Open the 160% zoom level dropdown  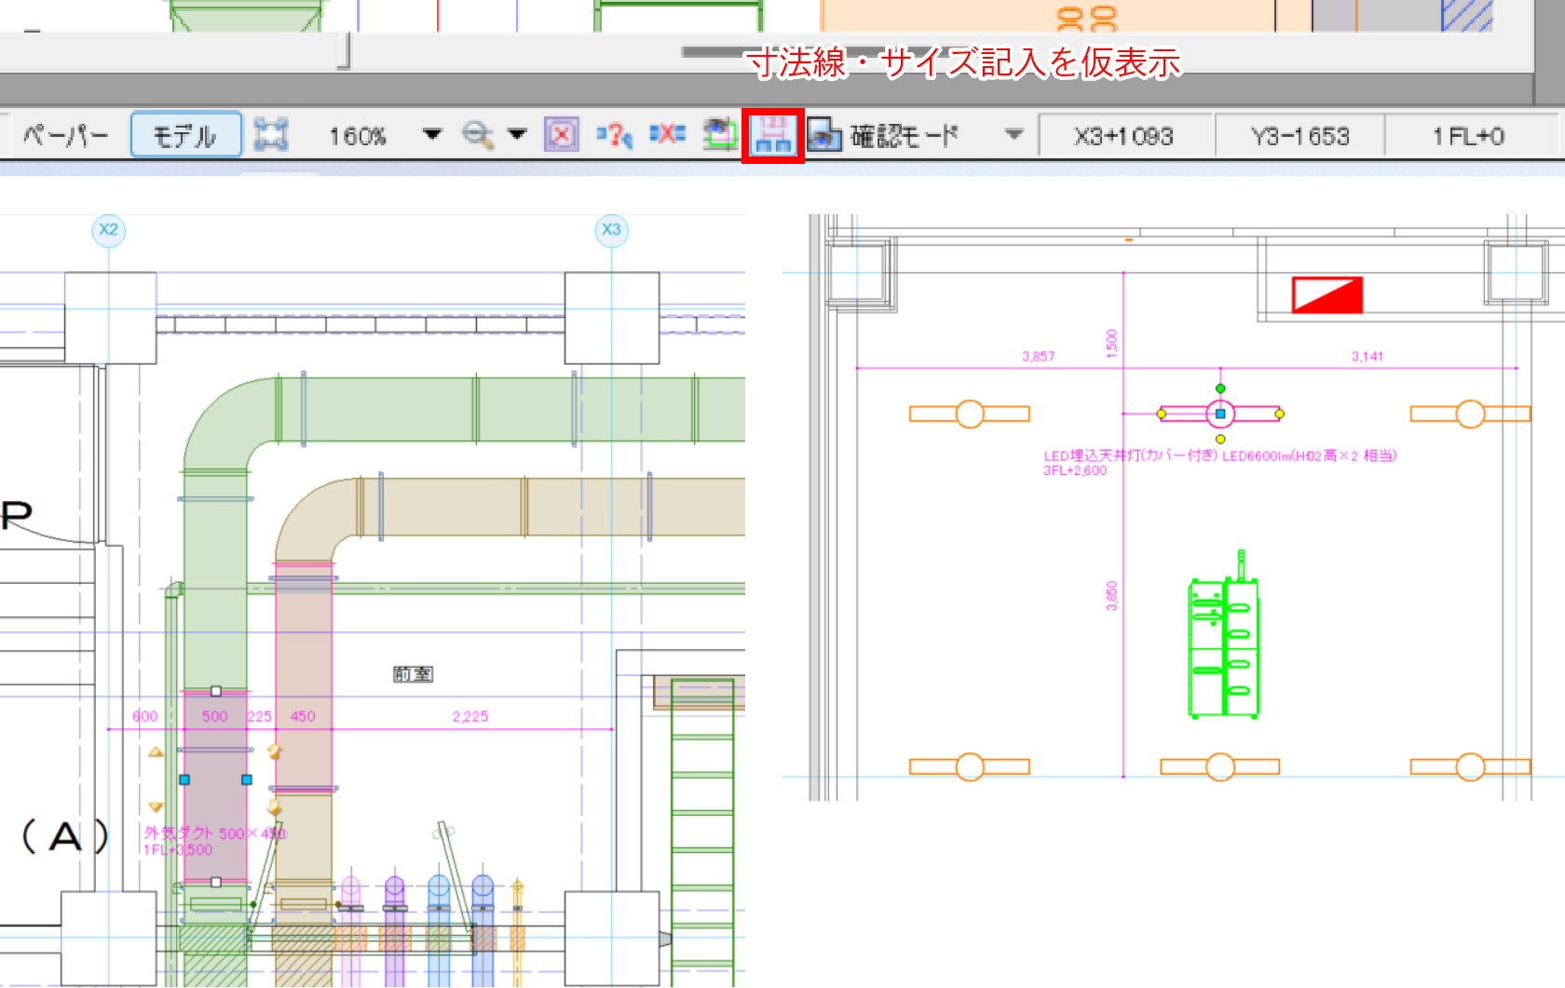click(431, 135)
